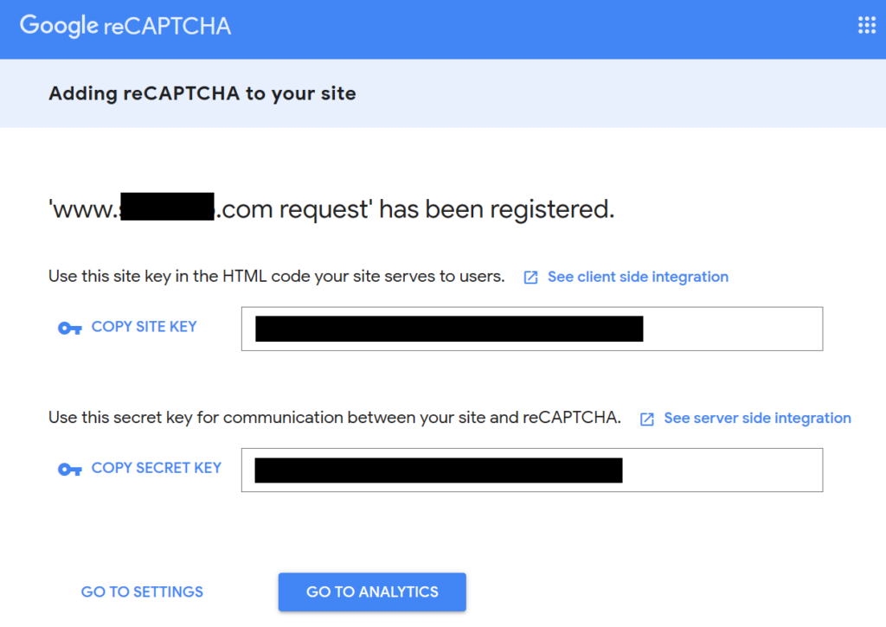Viewport: 886px width, 627px height.
Task: Click the external-link icon before server side integration
Action: (646, 418)
